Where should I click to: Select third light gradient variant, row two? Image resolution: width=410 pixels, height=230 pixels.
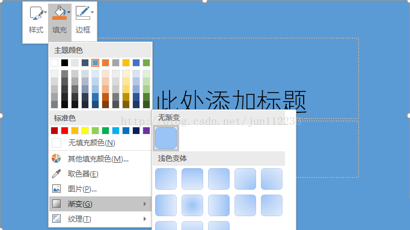pos(219,205)
